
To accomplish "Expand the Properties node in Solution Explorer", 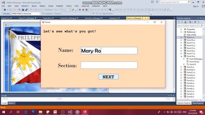I will pos(181,29).
